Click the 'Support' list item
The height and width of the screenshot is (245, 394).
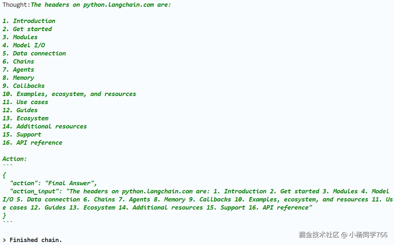tap(29, 135)
